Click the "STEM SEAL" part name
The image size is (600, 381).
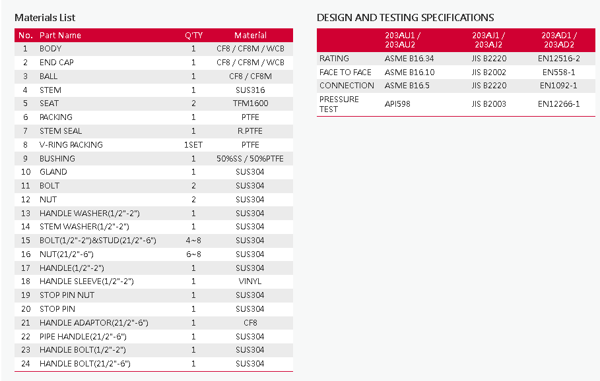point(61,131)
